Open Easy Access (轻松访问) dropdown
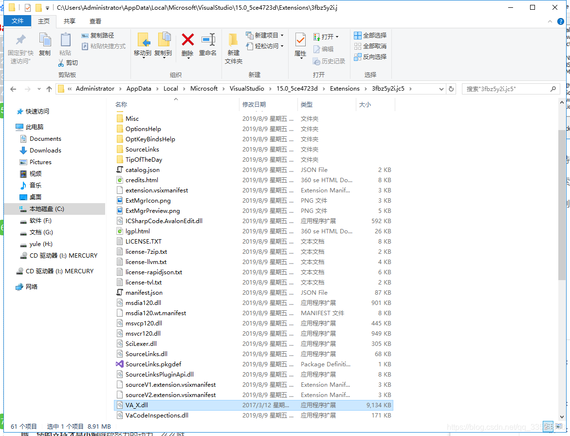 coord(265,46)
